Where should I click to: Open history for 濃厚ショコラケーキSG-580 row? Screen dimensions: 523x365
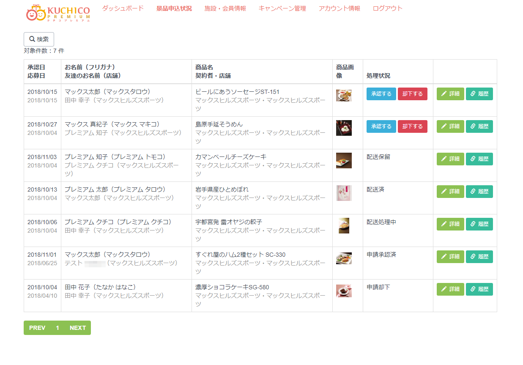(479, 289)
